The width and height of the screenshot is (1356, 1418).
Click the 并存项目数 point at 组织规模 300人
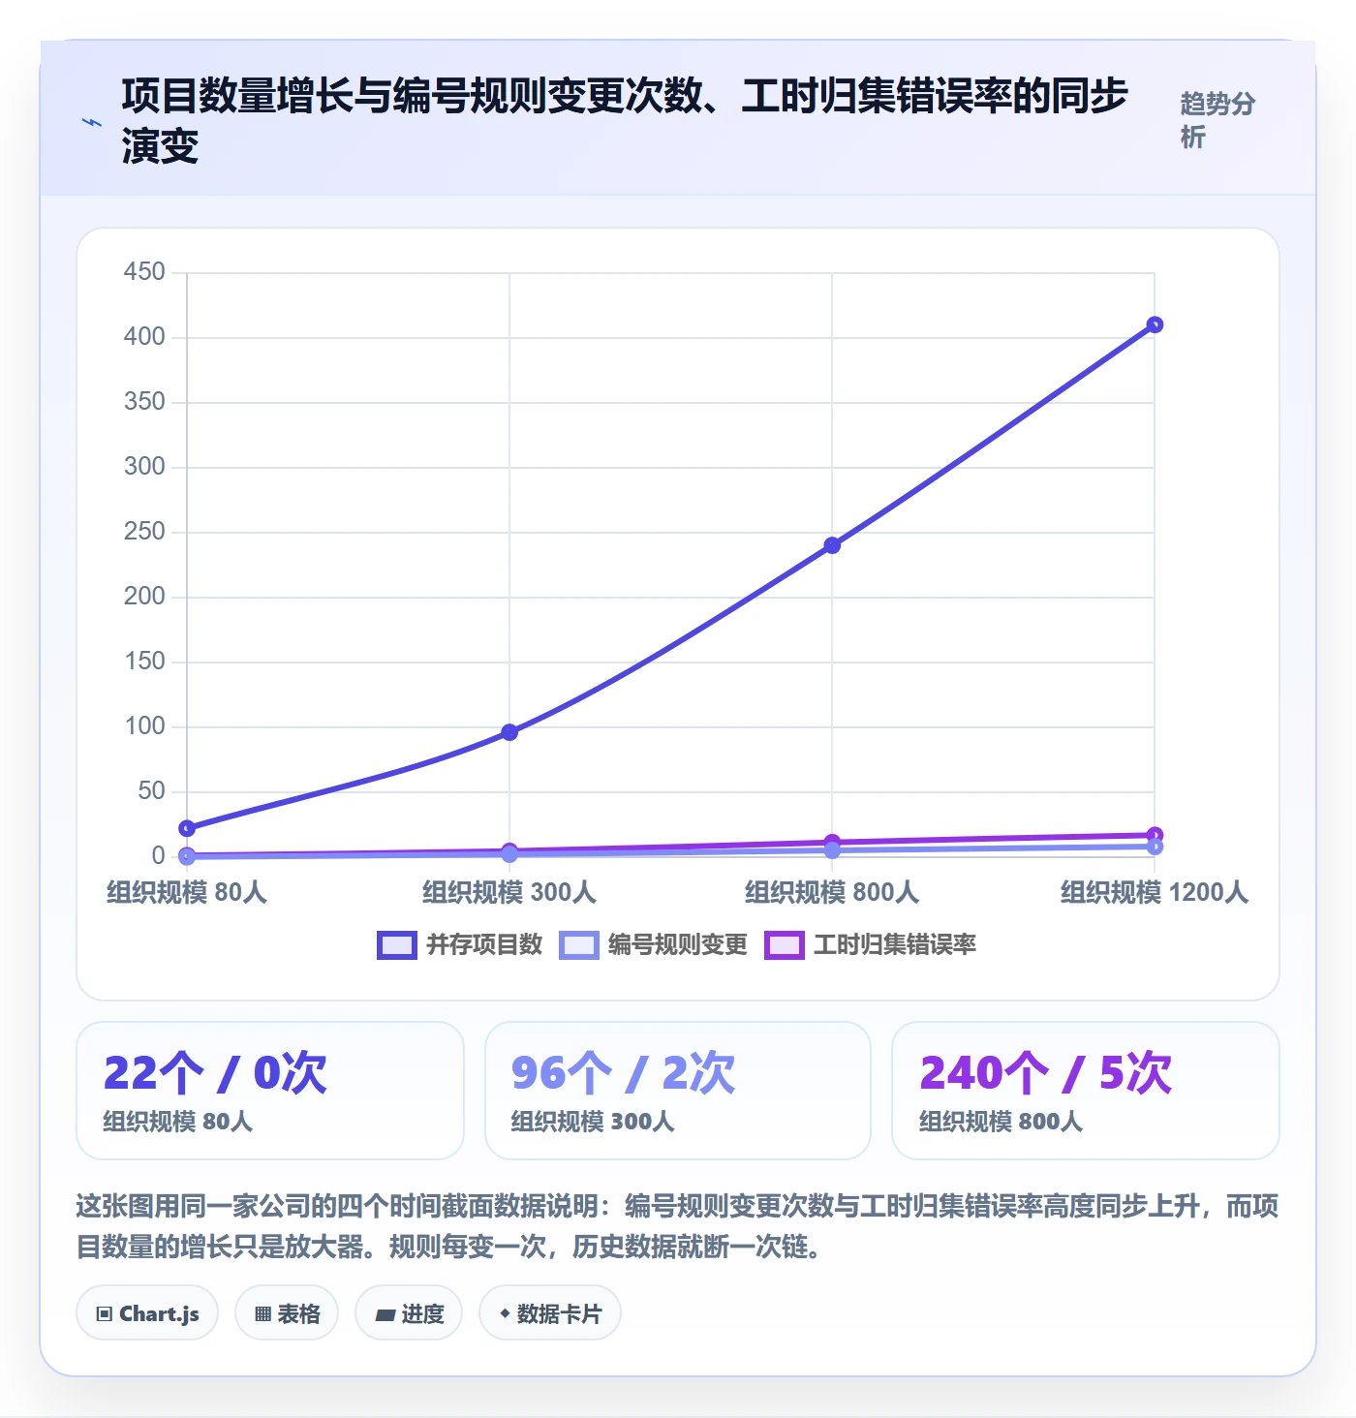pyautogui.click(x=509, y=732)
